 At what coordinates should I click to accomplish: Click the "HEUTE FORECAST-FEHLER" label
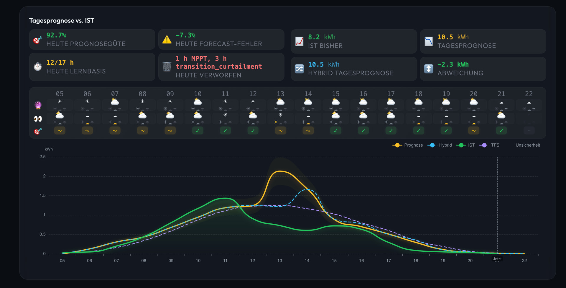coord(219,44)
